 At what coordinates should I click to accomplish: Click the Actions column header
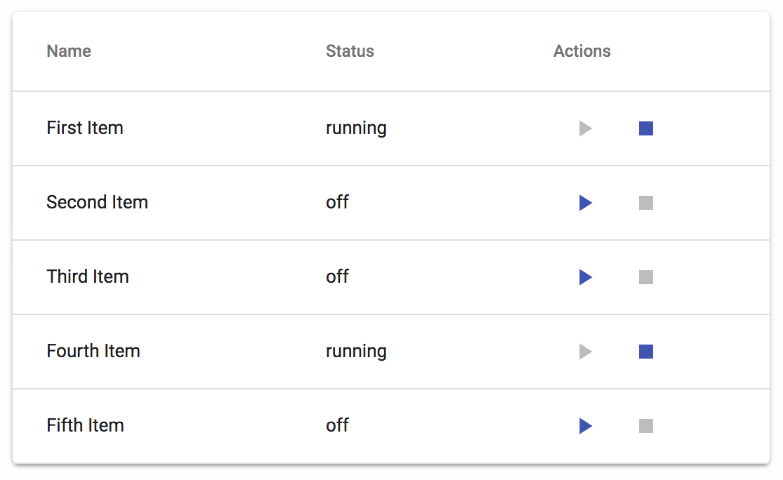point(582,51)
